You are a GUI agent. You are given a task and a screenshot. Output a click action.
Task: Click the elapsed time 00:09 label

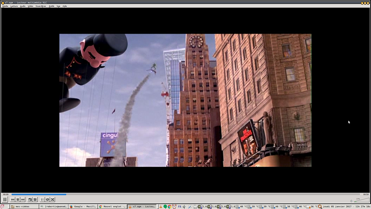(x=6, y=194)
